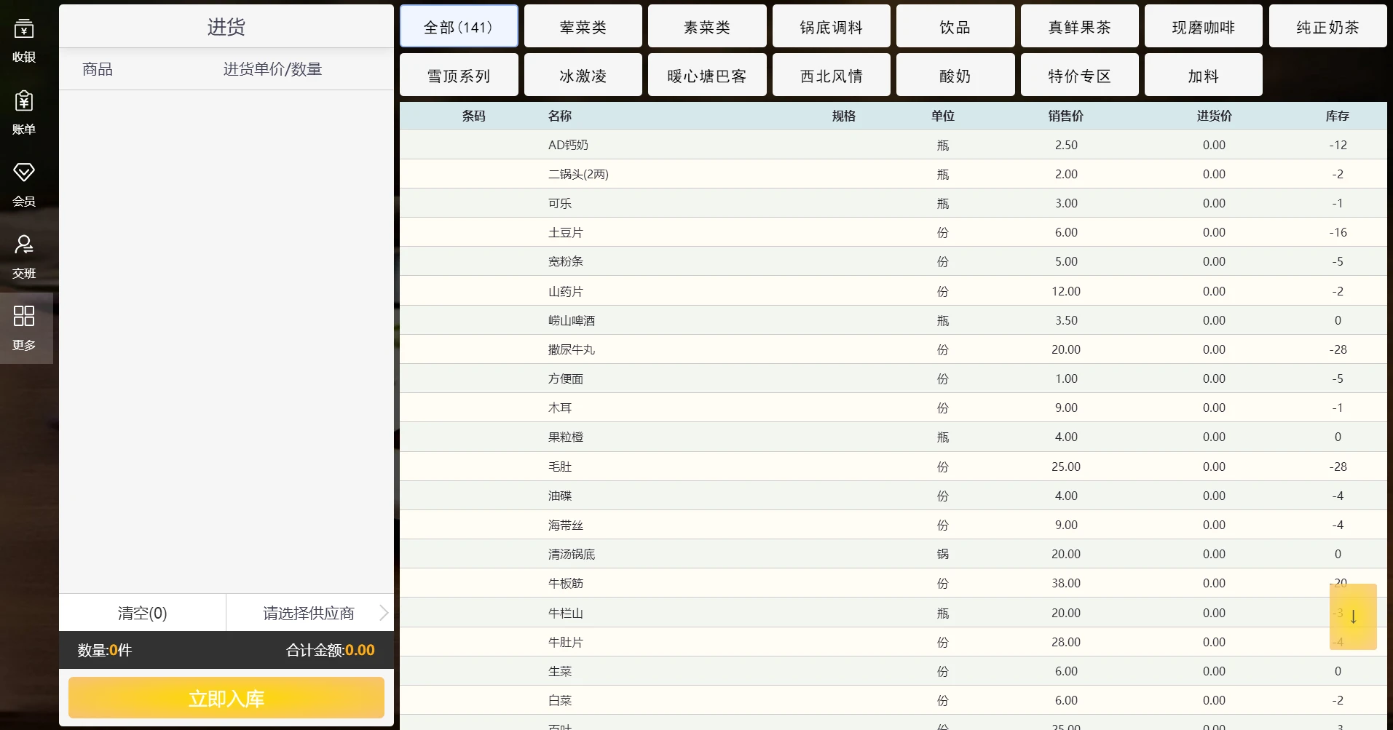
Task: Click the 库存 column header
Action: [1337, 116]
